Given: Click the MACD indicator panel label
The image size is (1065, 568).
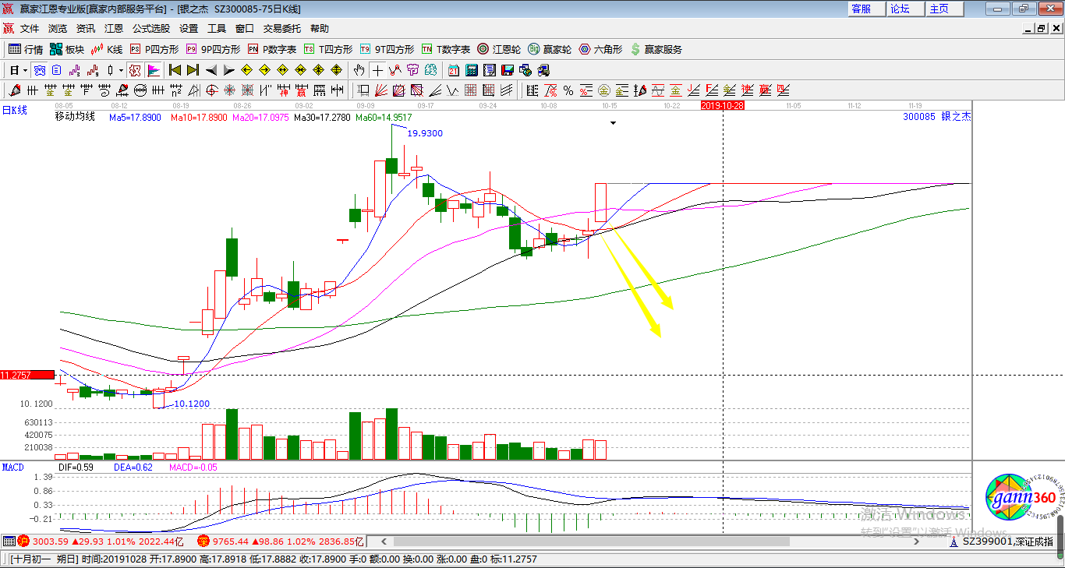Looking at the screenshot, I should [x=13, y=467].
